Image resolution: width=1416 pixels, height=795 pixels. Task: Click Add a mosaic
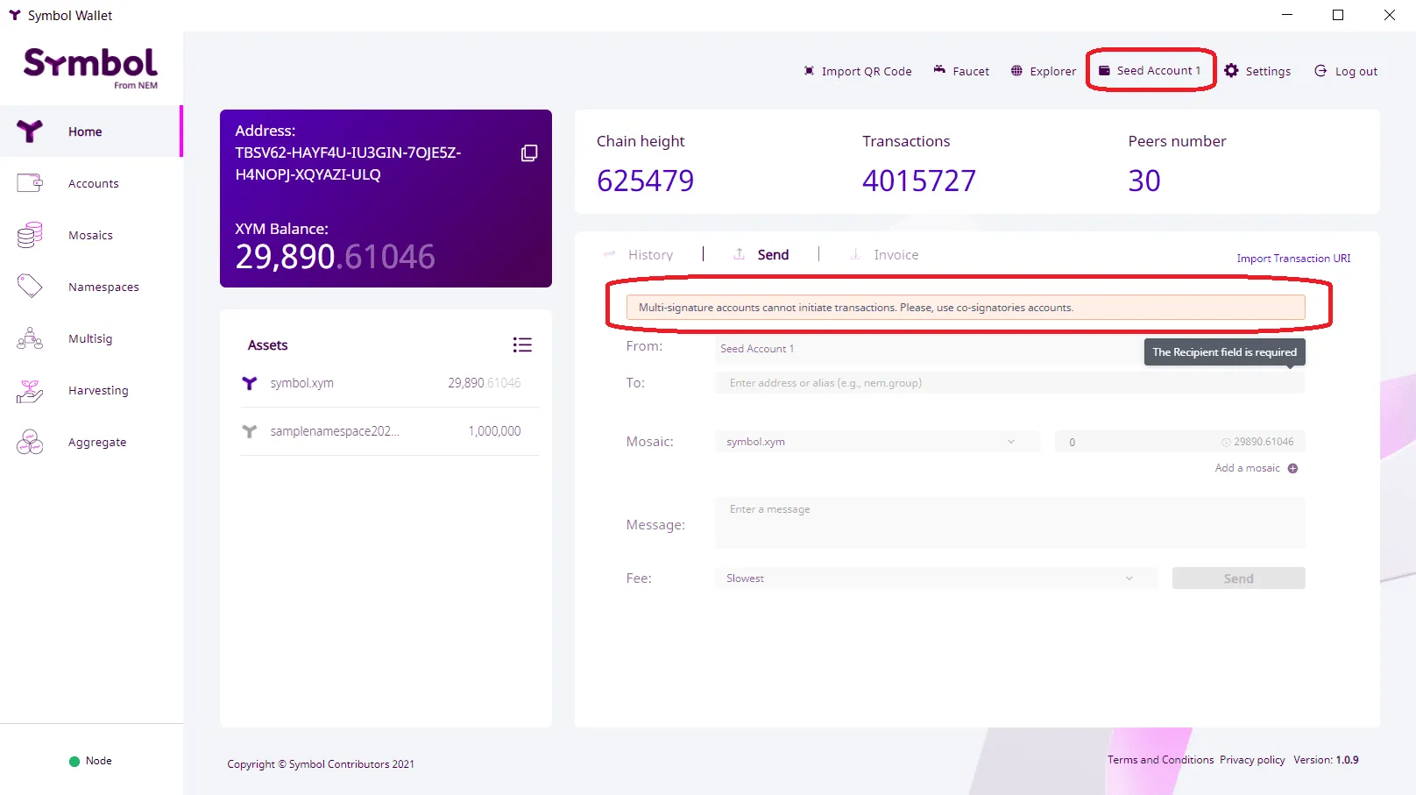click(1248, 468)
